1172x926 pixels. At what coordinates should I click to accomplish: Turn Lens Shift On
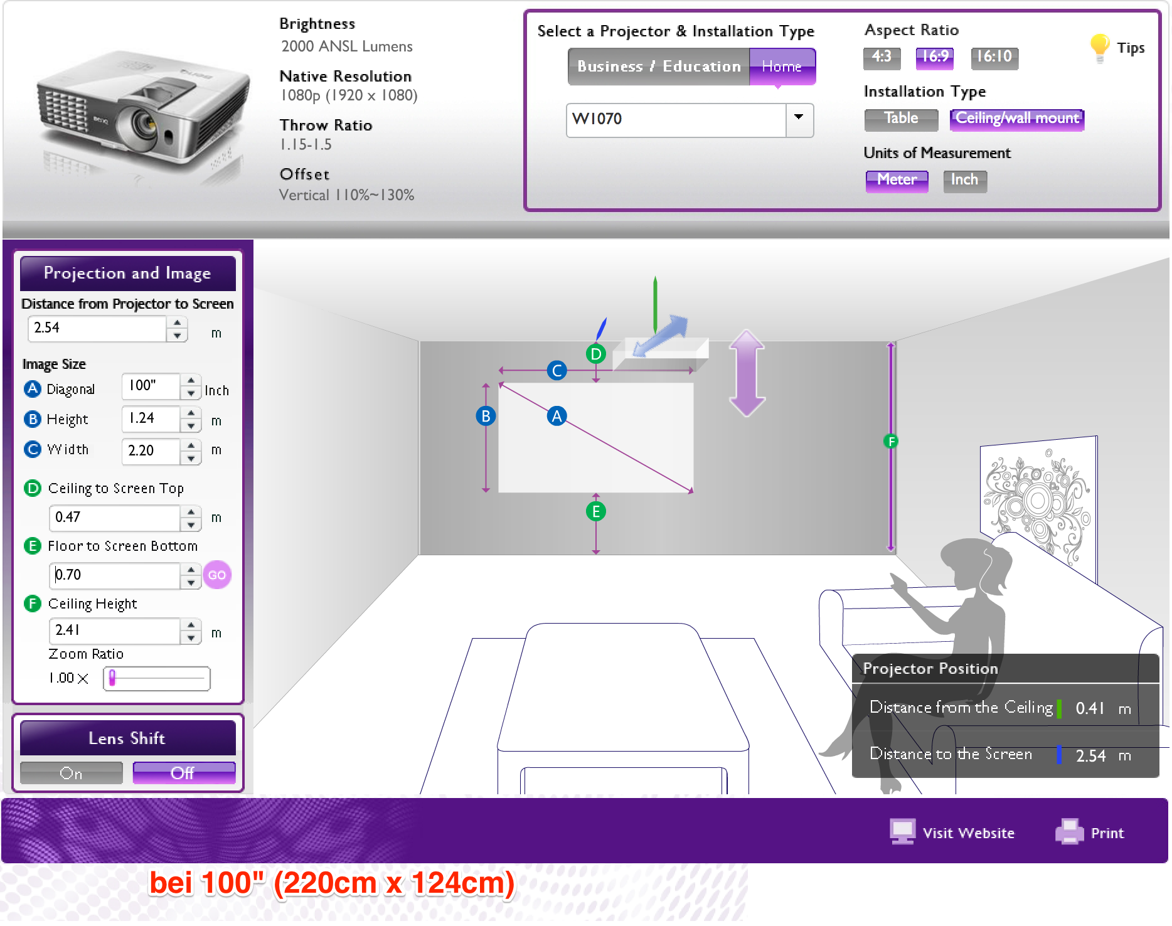[x=72, y=773]
